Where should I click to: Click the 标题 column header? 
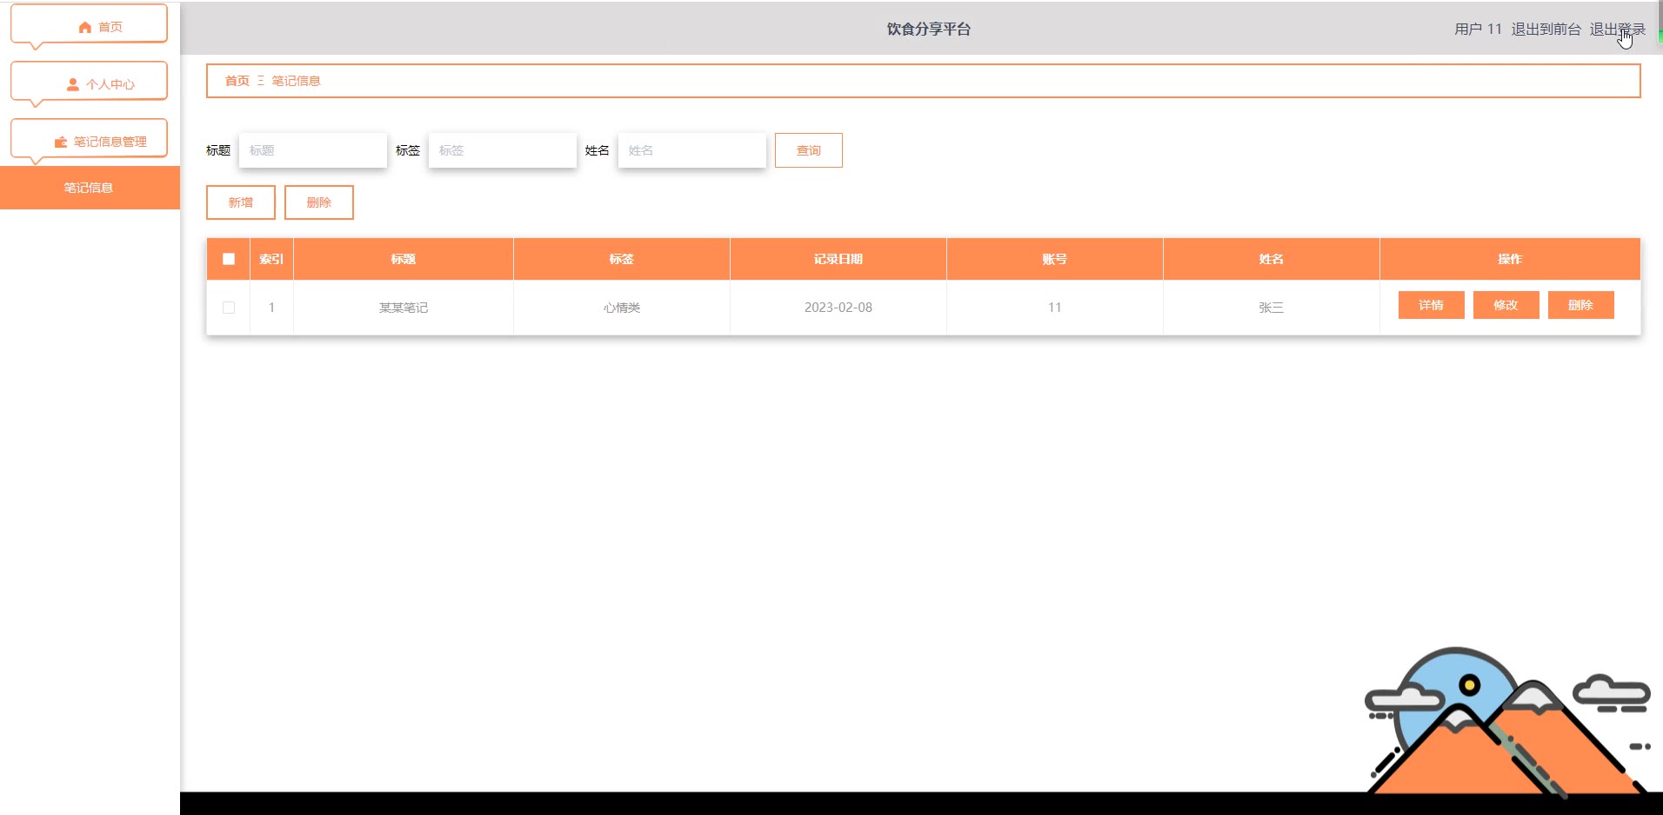(x=404, y=259)
